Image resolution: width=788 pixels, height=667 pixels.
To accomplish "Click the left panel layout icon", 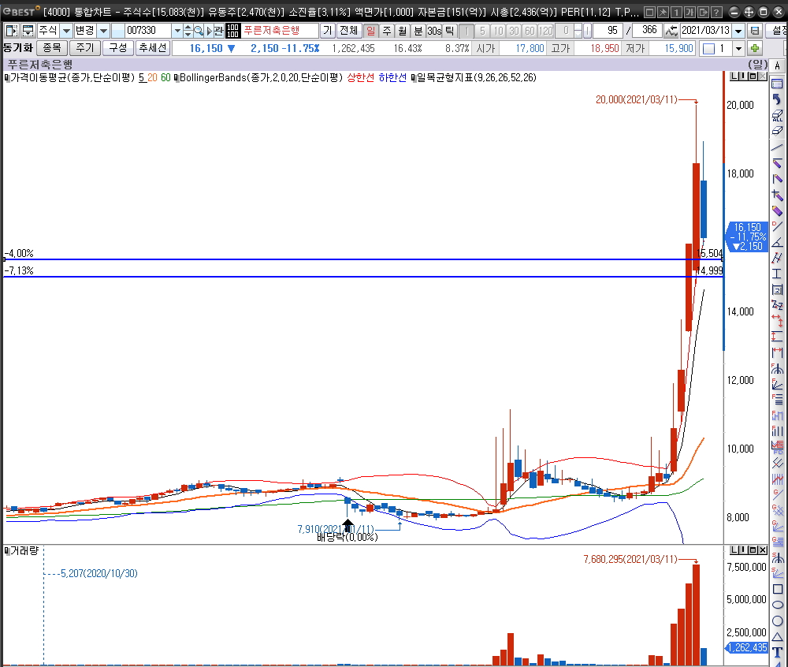I will [11, 31].
